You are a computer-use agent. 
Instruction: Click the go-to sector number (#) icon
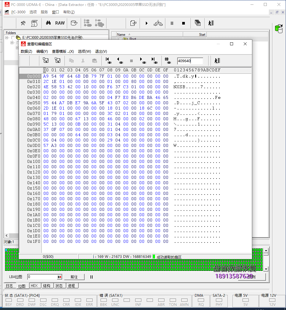tap(168, 60)
